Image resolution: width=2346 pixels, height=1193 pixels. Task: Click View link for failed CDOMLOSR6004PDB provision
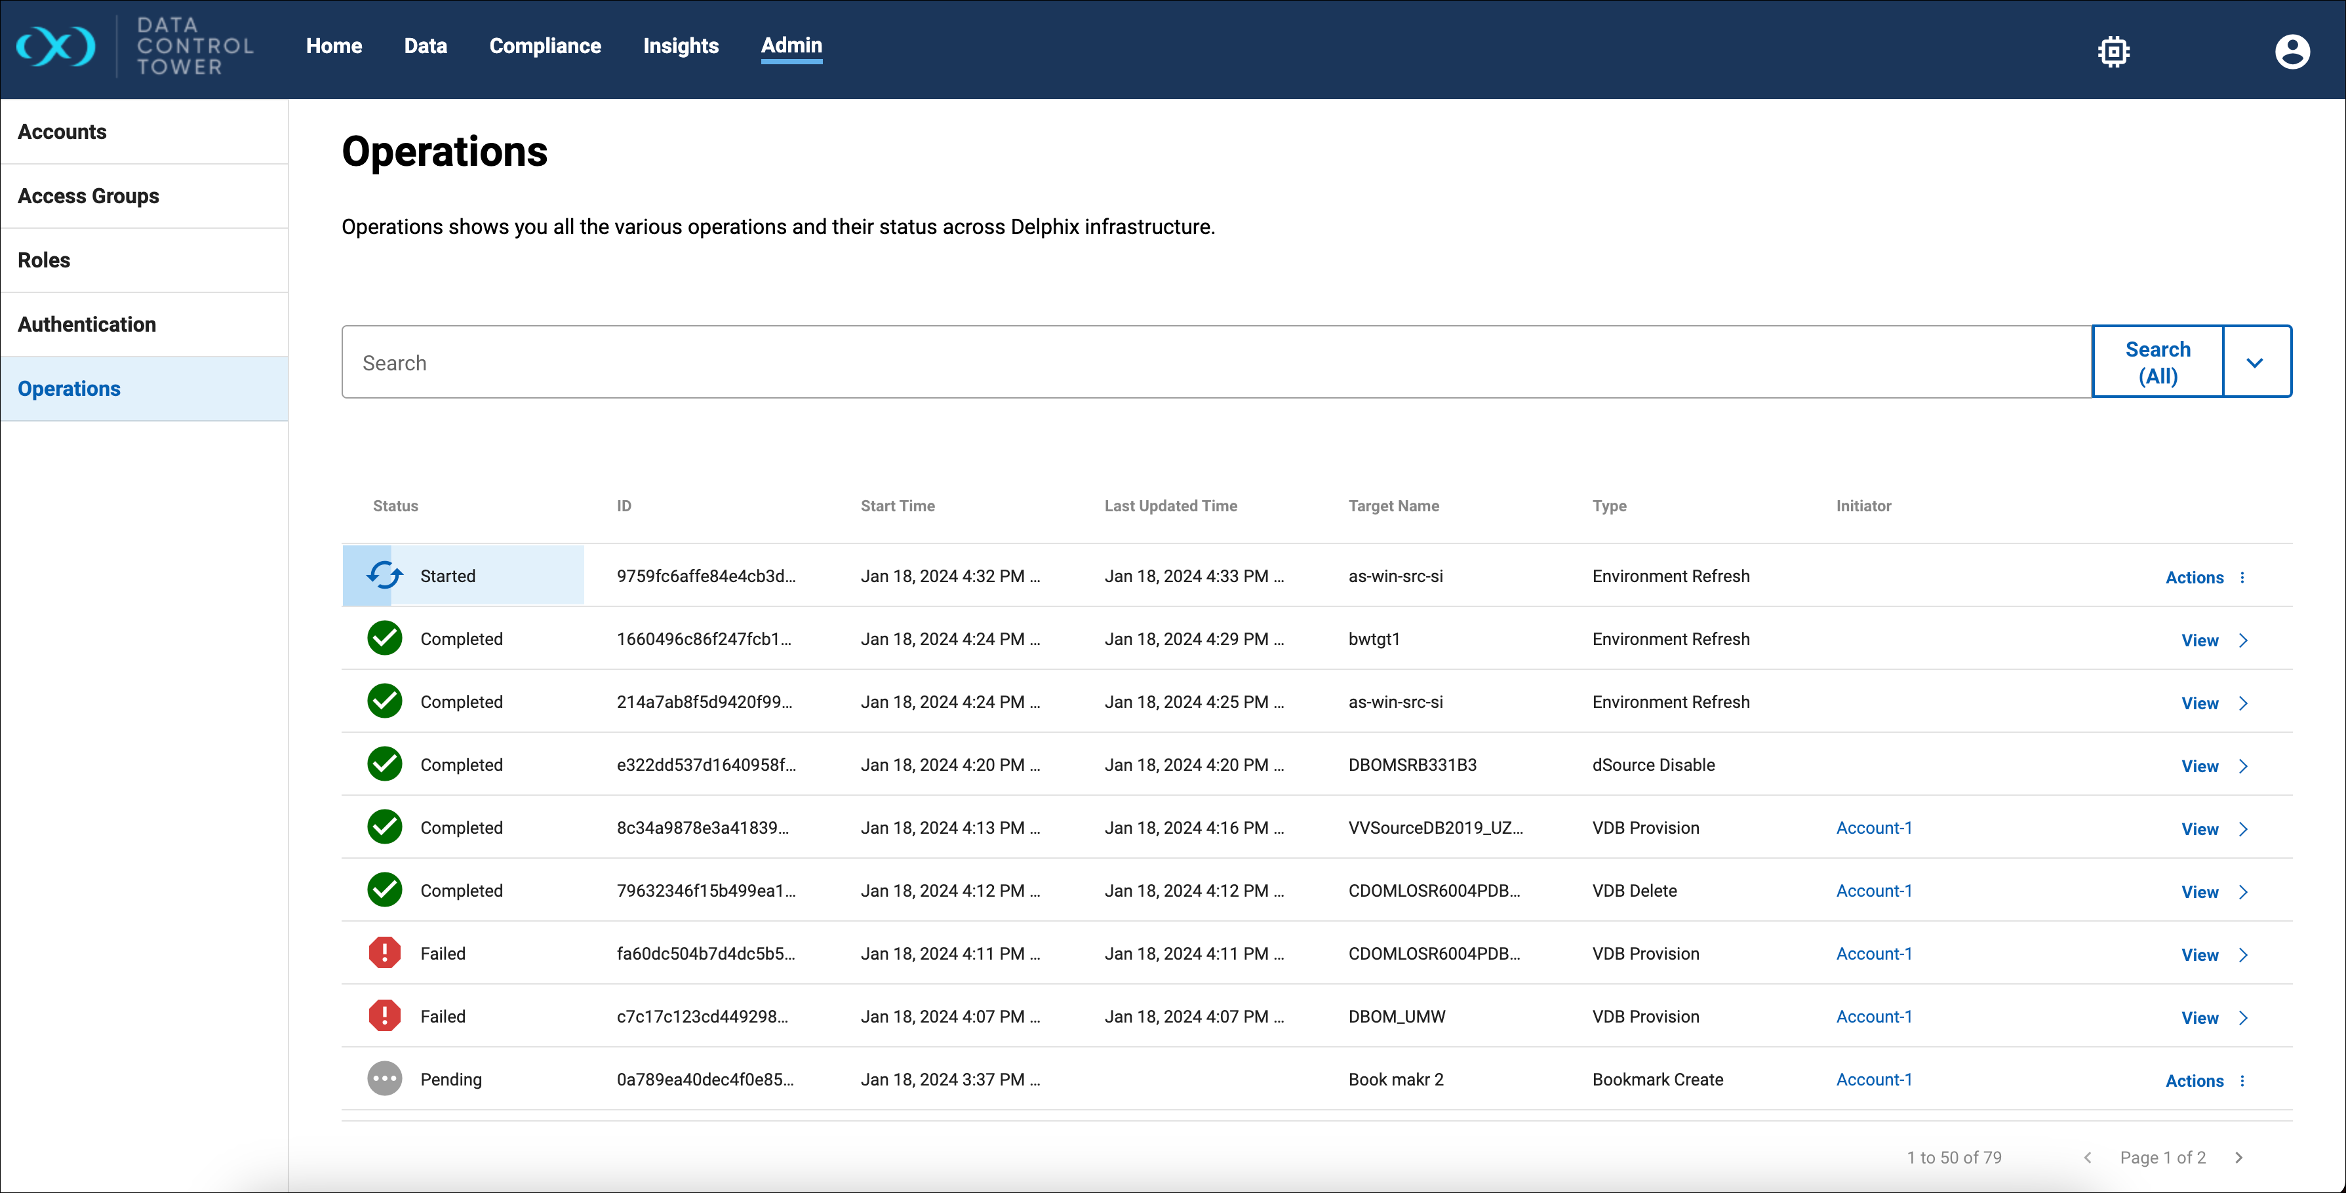(2198, 954)
